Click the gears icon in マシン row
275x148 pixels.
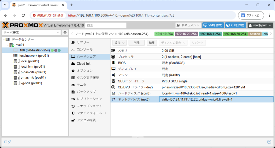(x=113, y=75)
